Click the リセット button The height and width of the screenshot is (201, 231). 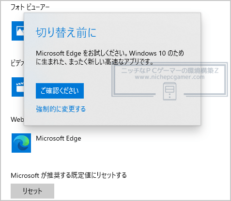[x=32, y=191]
